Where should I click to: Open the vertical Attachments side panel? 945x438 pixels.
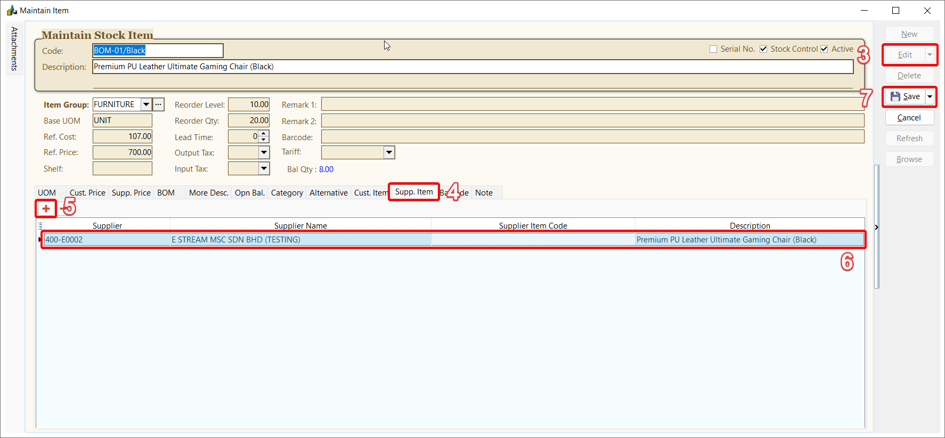[x=14, y=48]
